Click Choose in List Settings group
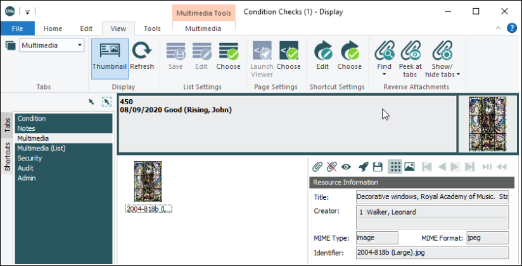This screenshot has width=522, height=266. click(x=228, y=56)
